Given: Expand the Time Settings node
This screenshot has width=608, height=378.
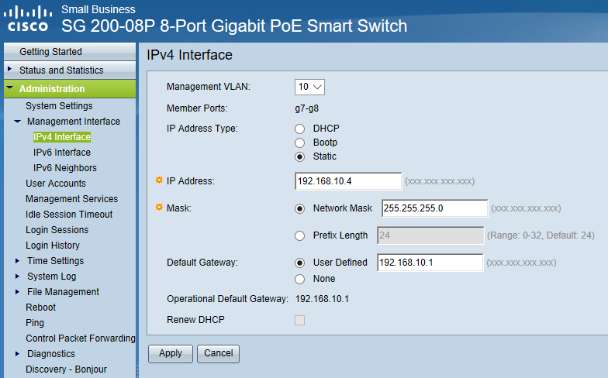Looking at the screenshot, I should point(17,260).
